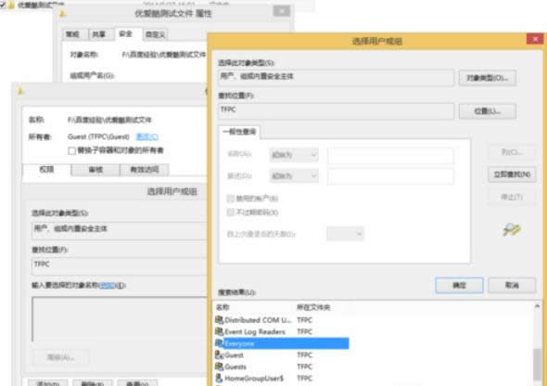Click the Guest user icon in results
Image resolution: width=547 pixels, height=386 pixels.
coord(219,355)
